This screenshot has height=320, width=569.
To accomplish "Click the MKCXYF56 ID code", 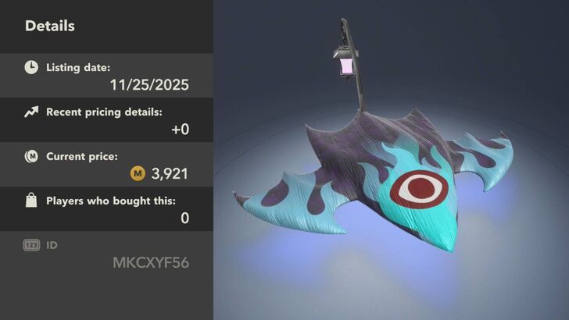I will tap(151, 263).
